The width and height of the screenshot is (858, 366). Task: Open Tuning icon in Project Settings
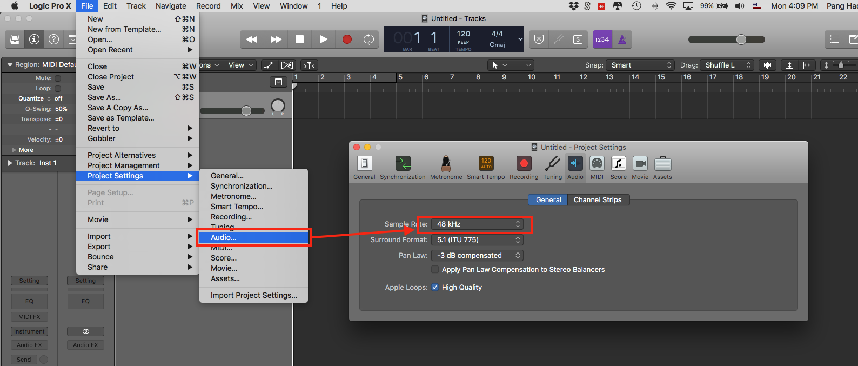tap(552, 167)
